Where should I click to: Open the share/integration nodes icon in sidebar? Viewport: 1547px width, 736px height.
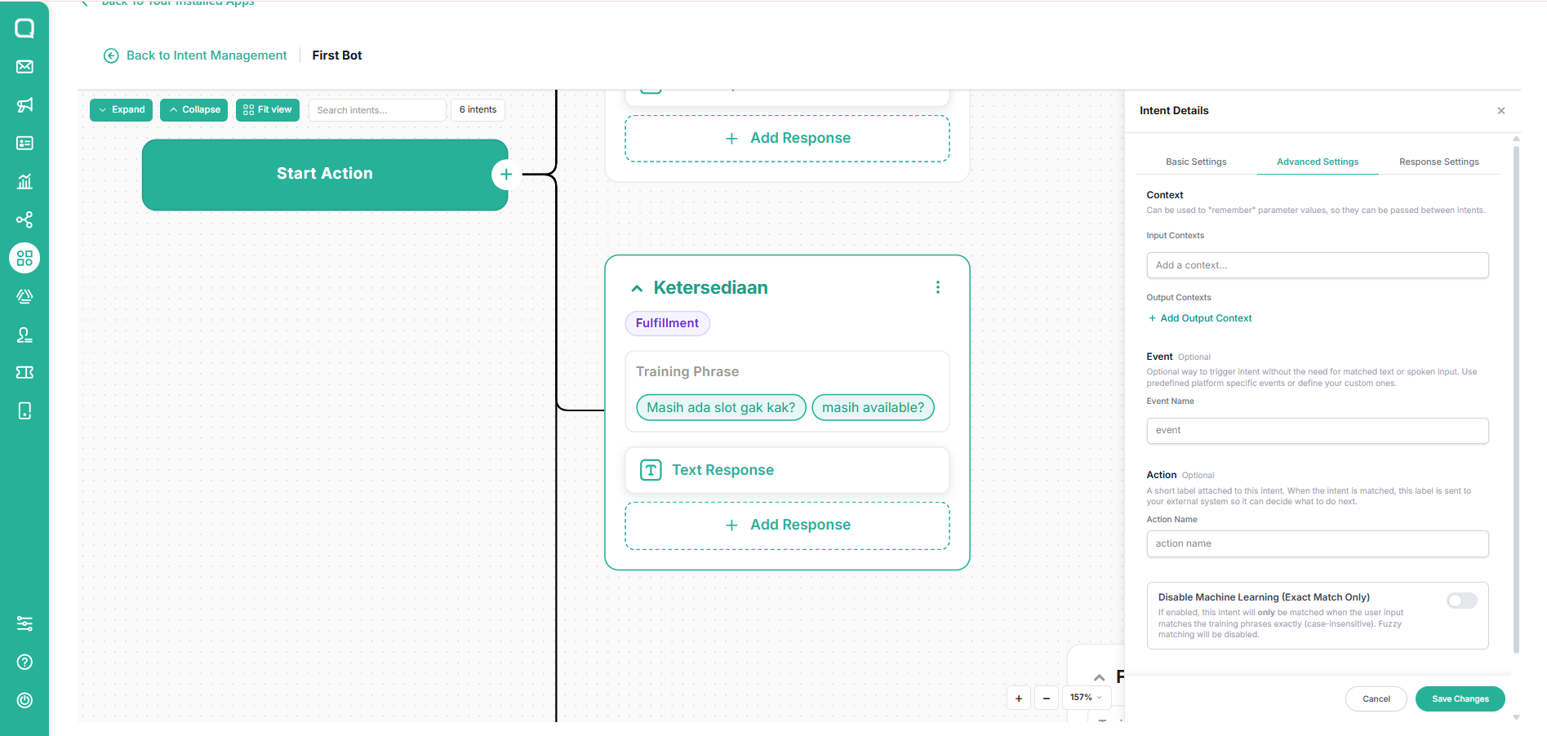tap(24, 219)
